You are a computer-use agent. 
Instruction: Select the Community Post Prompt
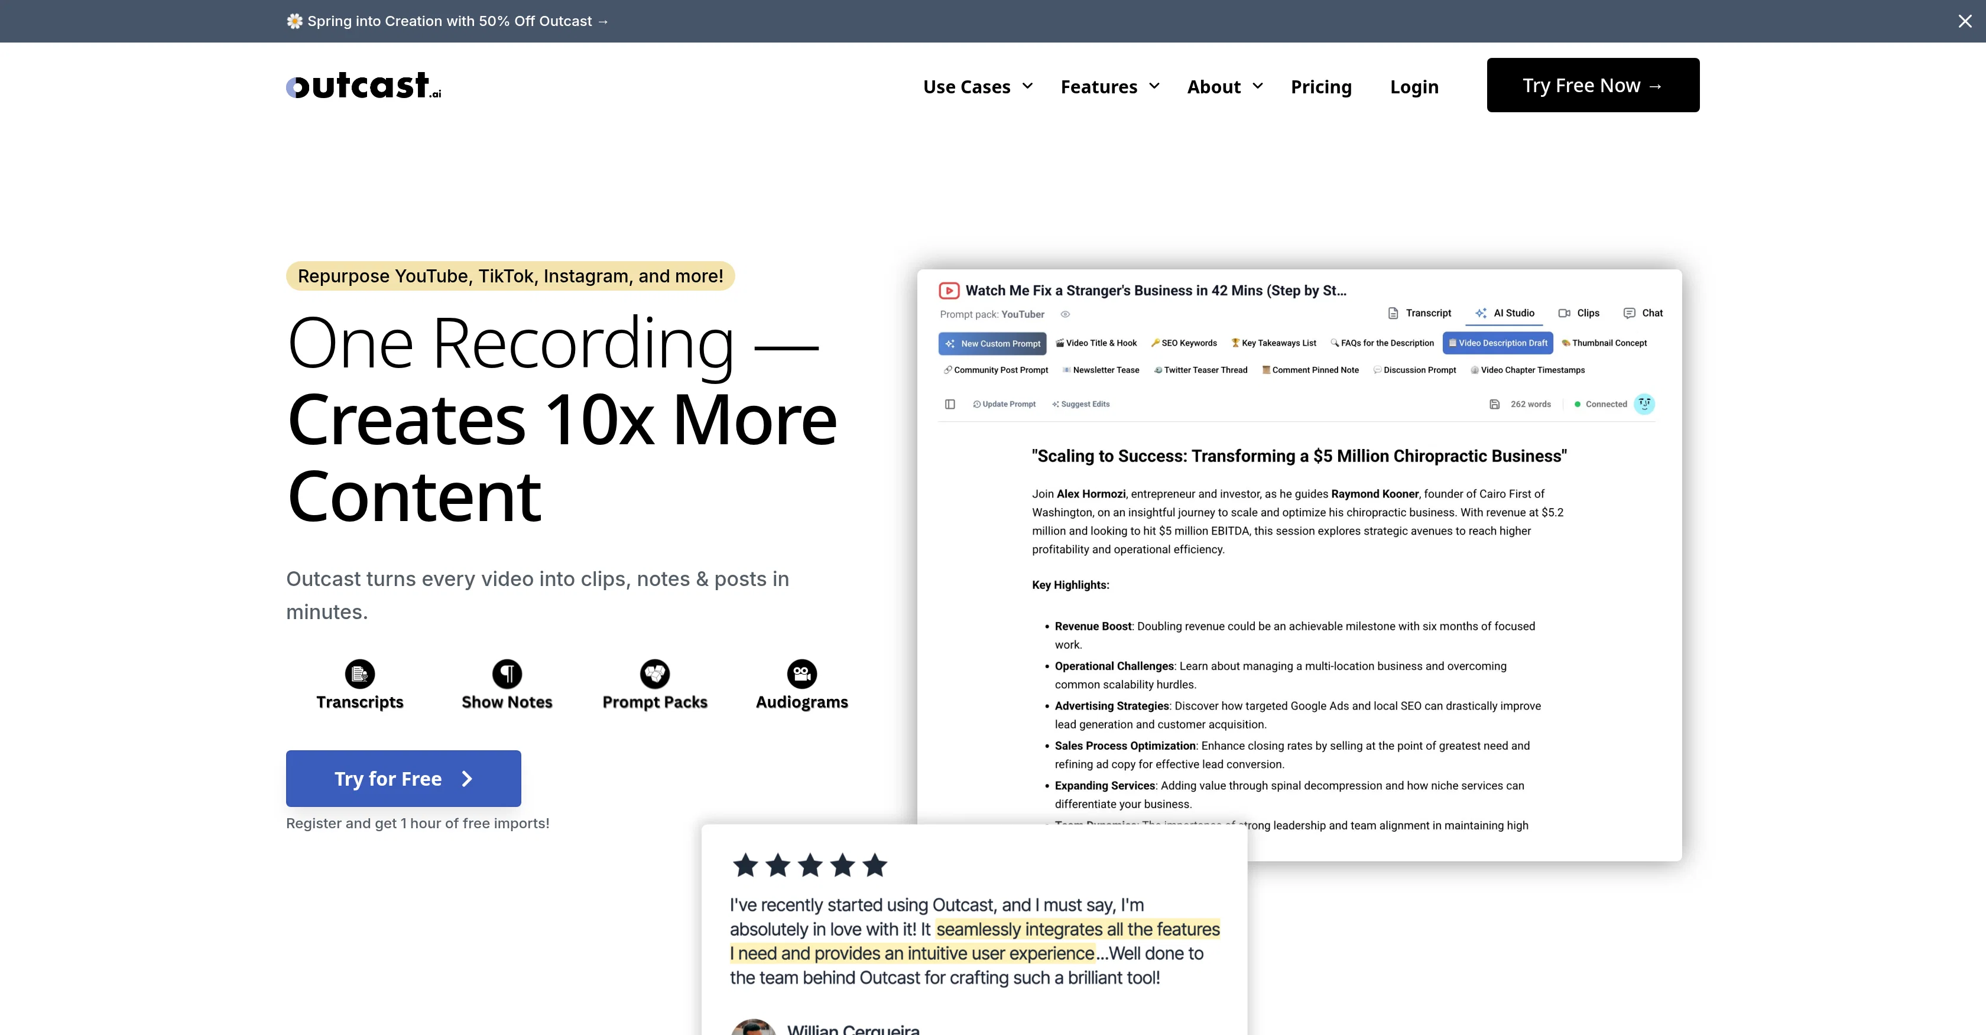click(x=995, y=370)
